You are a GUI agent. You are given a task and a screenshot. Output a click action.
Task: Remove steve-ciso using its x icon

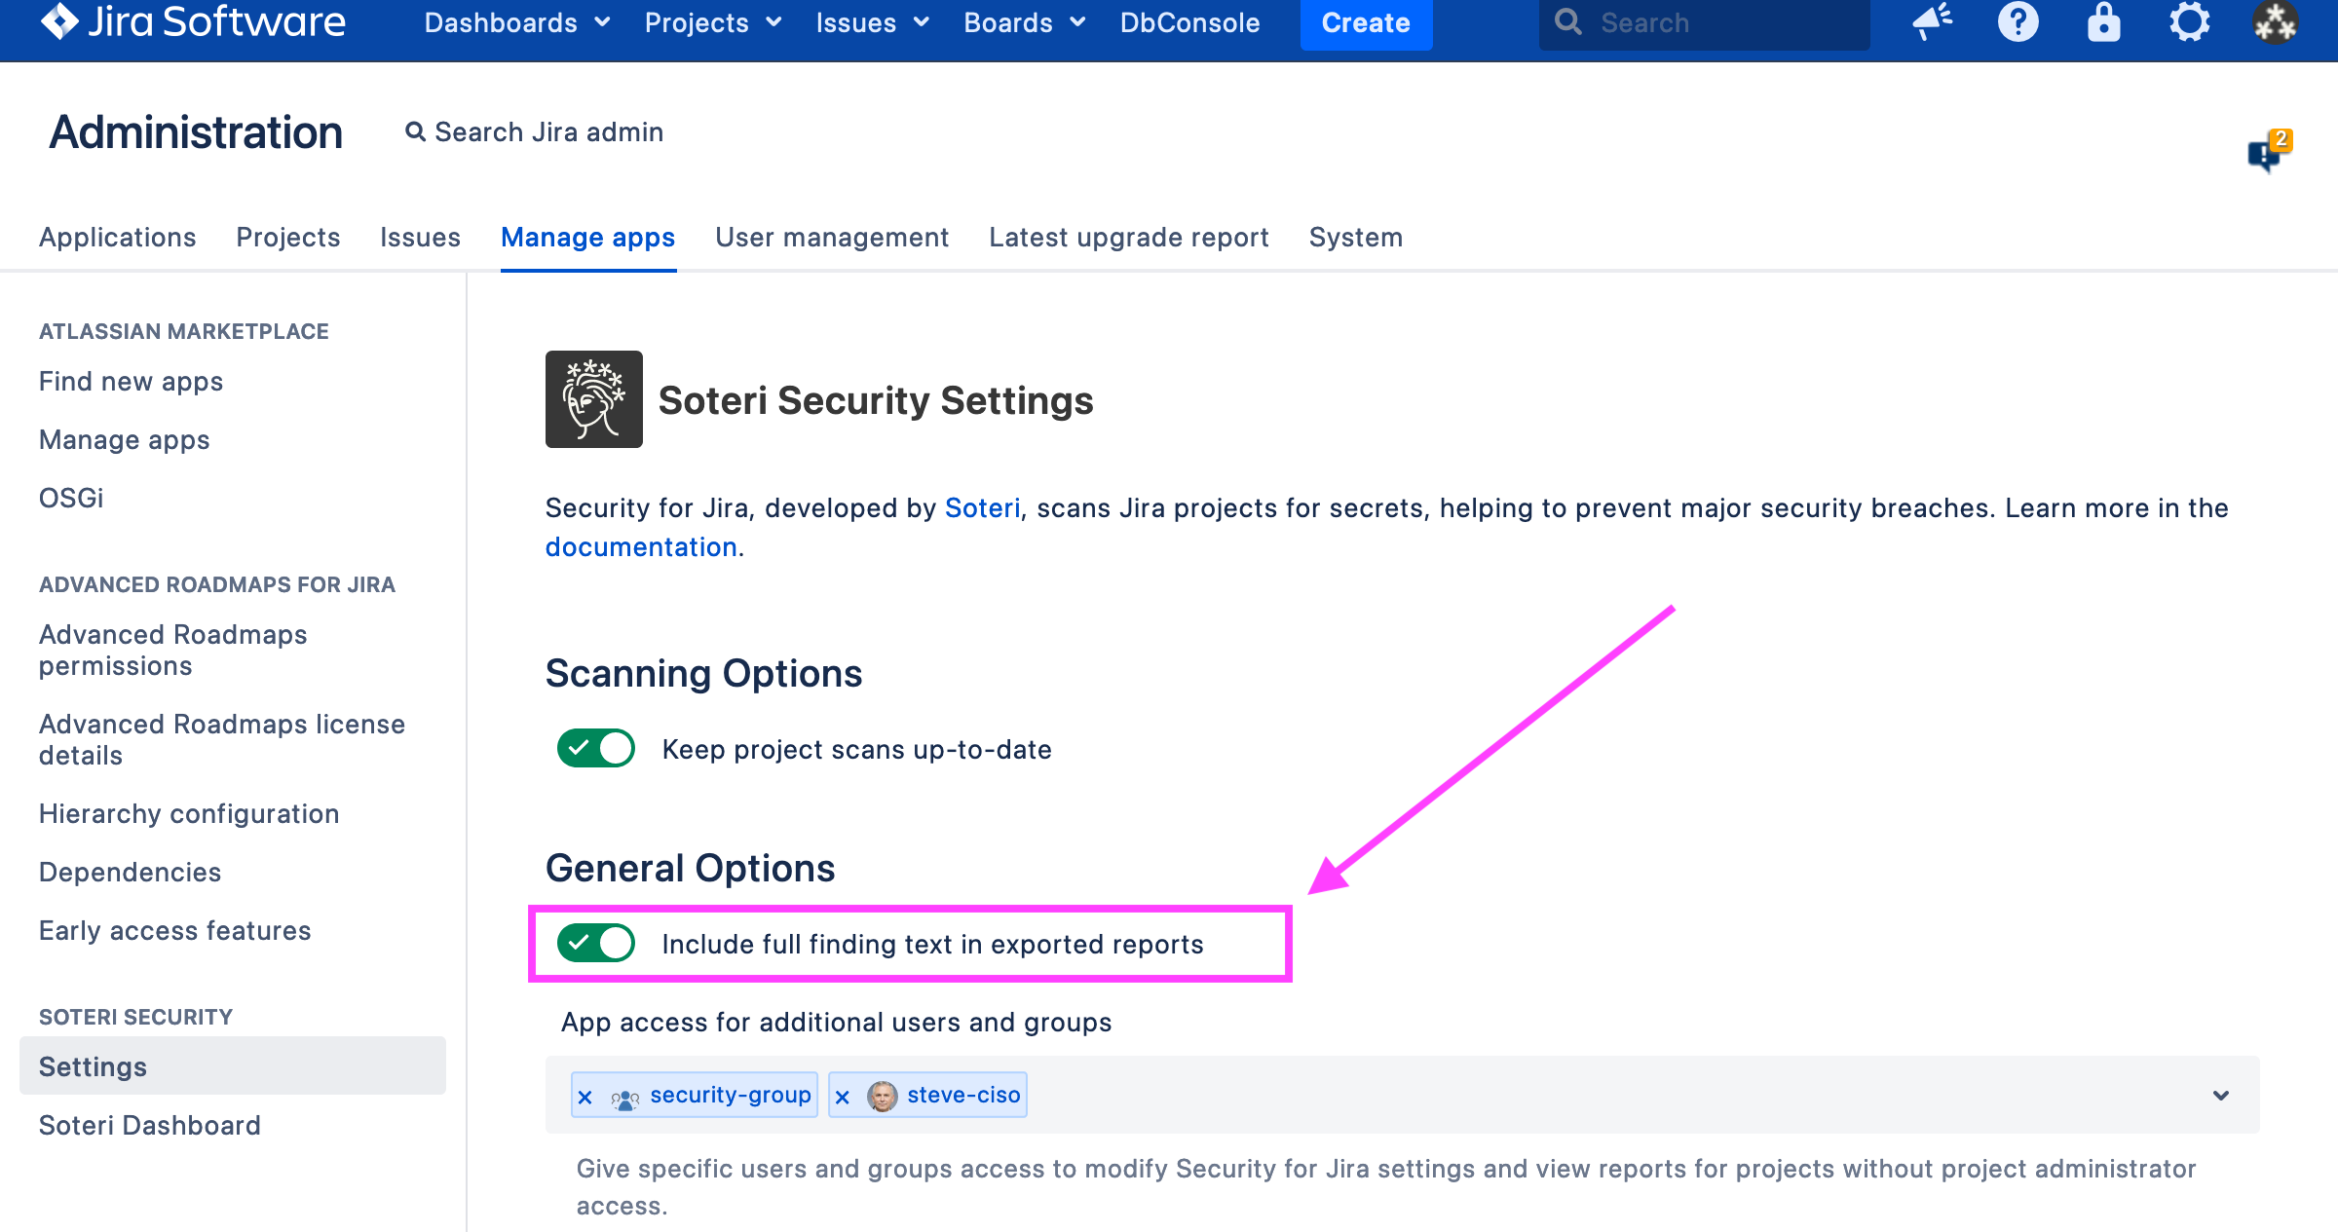843,1097
